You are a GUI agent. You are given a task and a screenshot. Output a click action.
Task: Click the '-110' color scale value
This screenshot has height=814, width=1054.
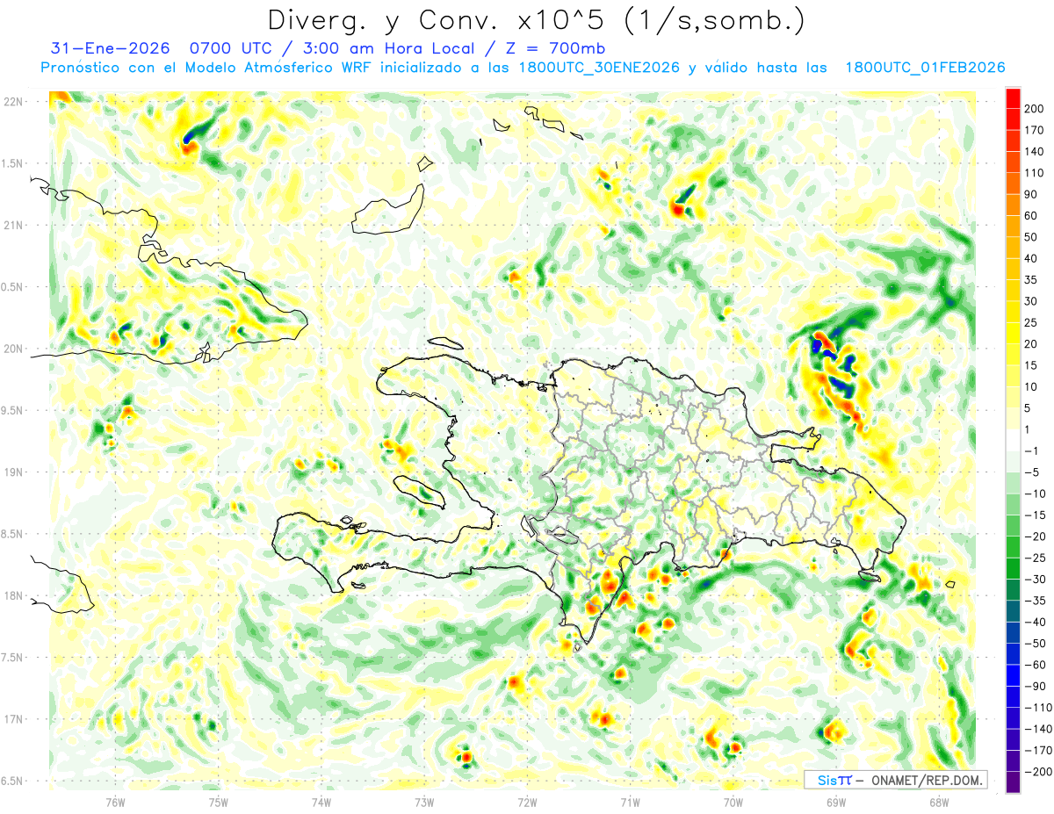[1040, 708]
